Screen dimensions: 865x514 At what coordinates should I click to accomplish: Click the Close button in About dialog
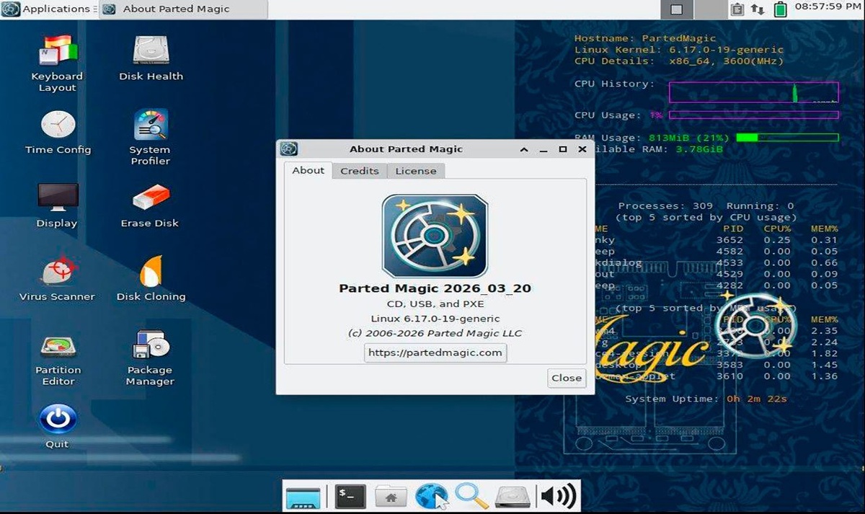click(567, 378)
